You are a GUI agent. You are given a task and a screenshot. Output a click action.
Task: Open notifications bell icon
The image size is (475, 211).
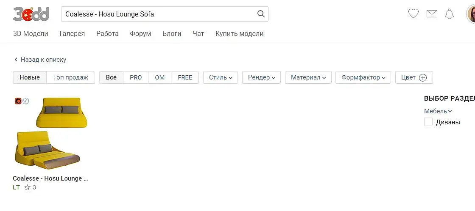(449, 14)
